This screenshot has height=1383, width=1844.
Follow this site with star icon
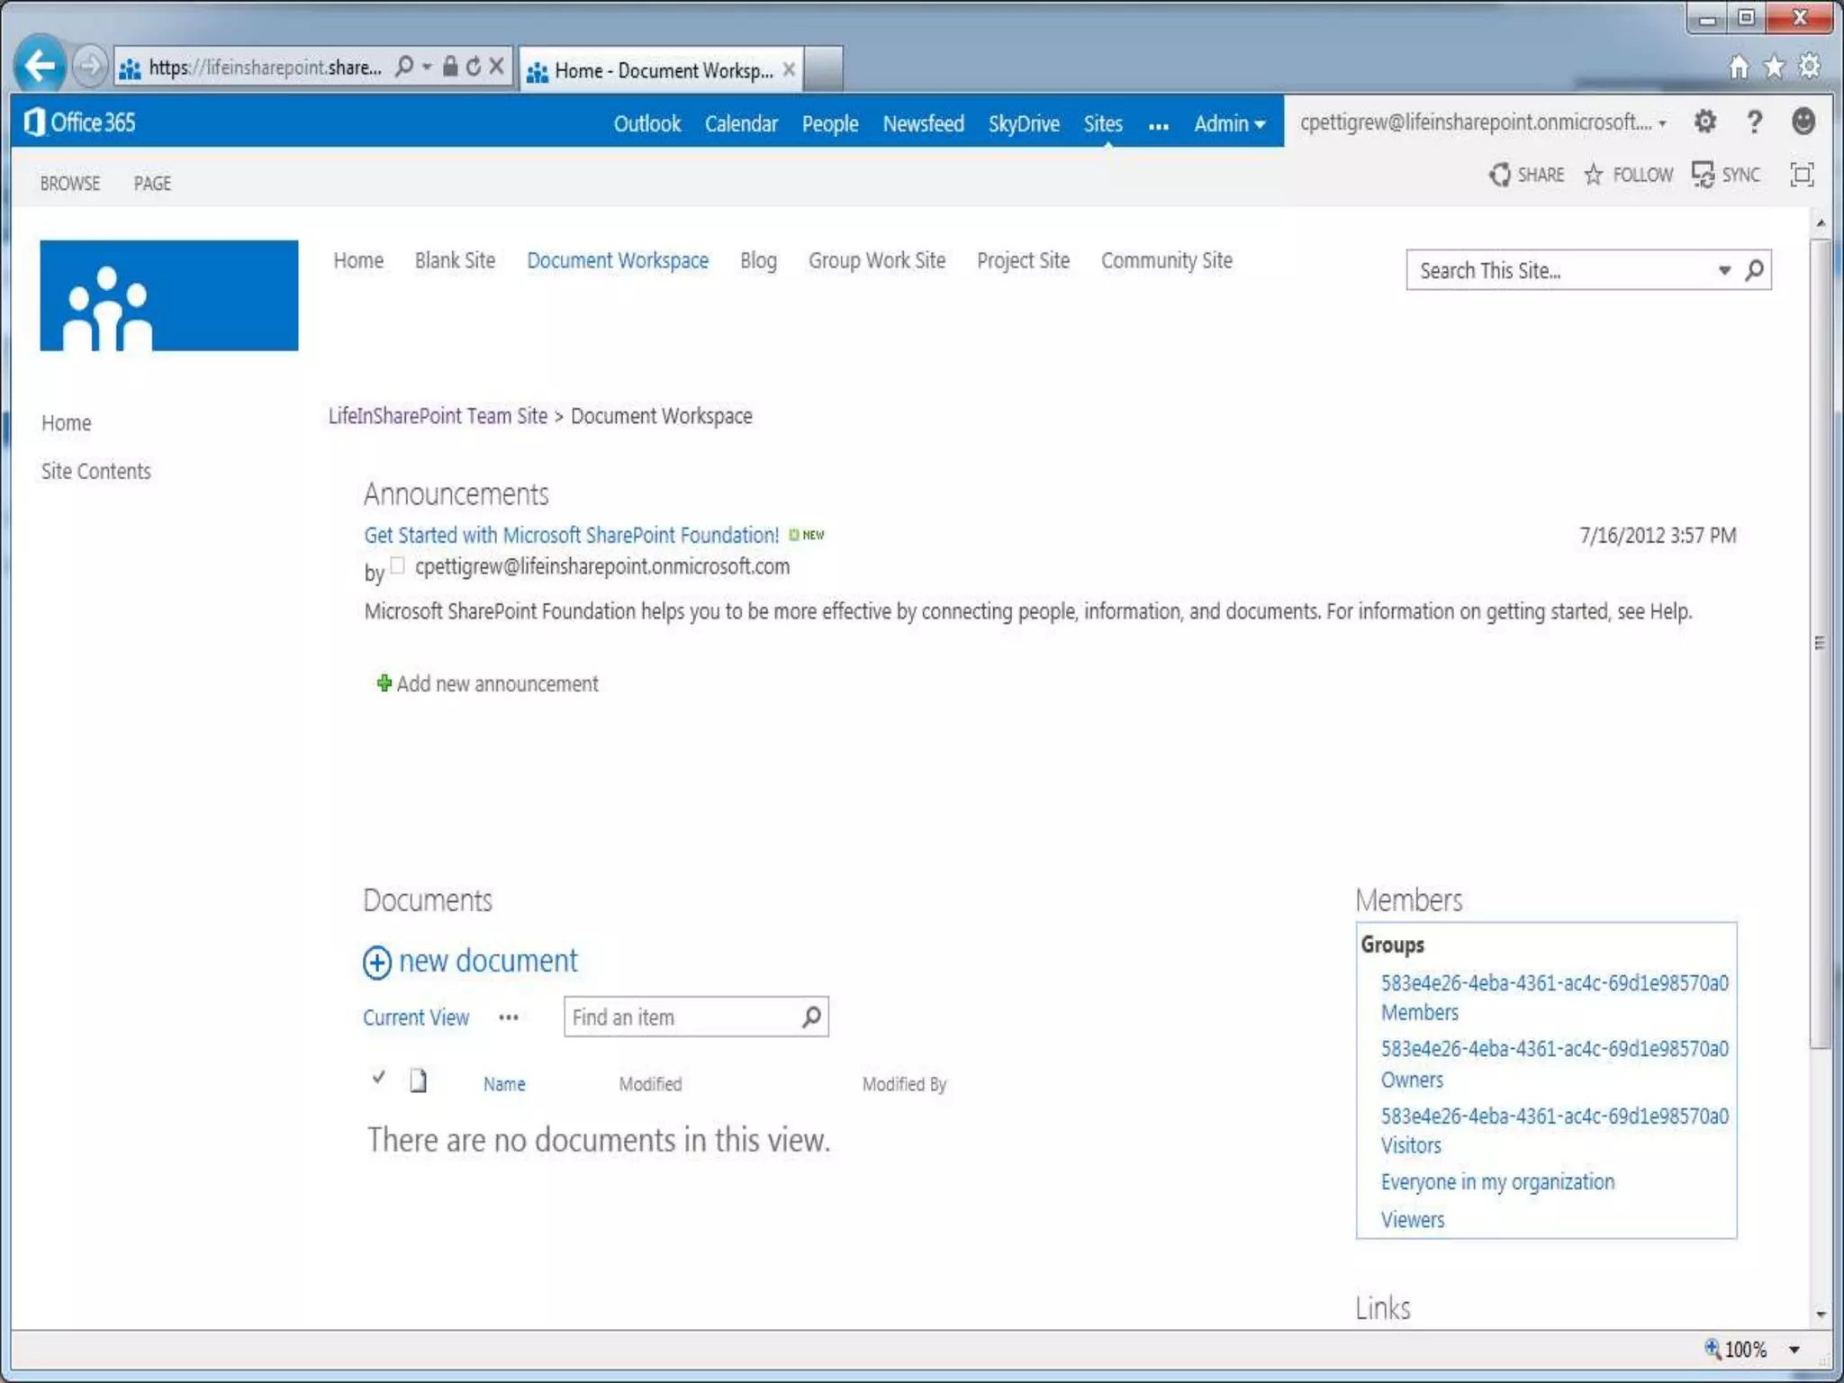click(x=1594, y=175)
